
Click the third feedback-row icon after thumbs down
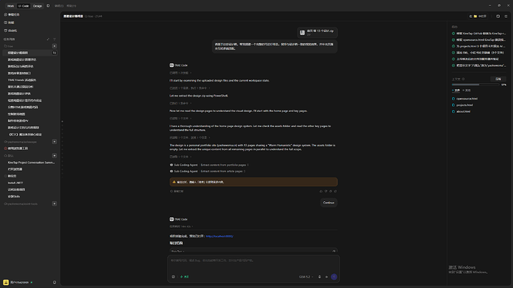330,192
